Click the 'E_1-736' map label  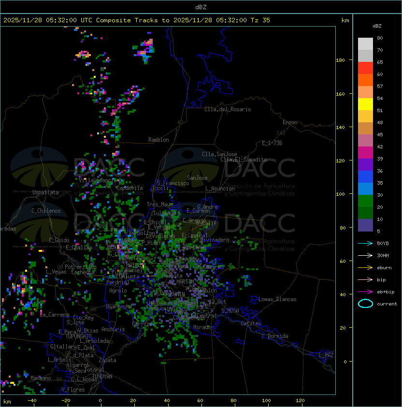(x=272, y=143)
